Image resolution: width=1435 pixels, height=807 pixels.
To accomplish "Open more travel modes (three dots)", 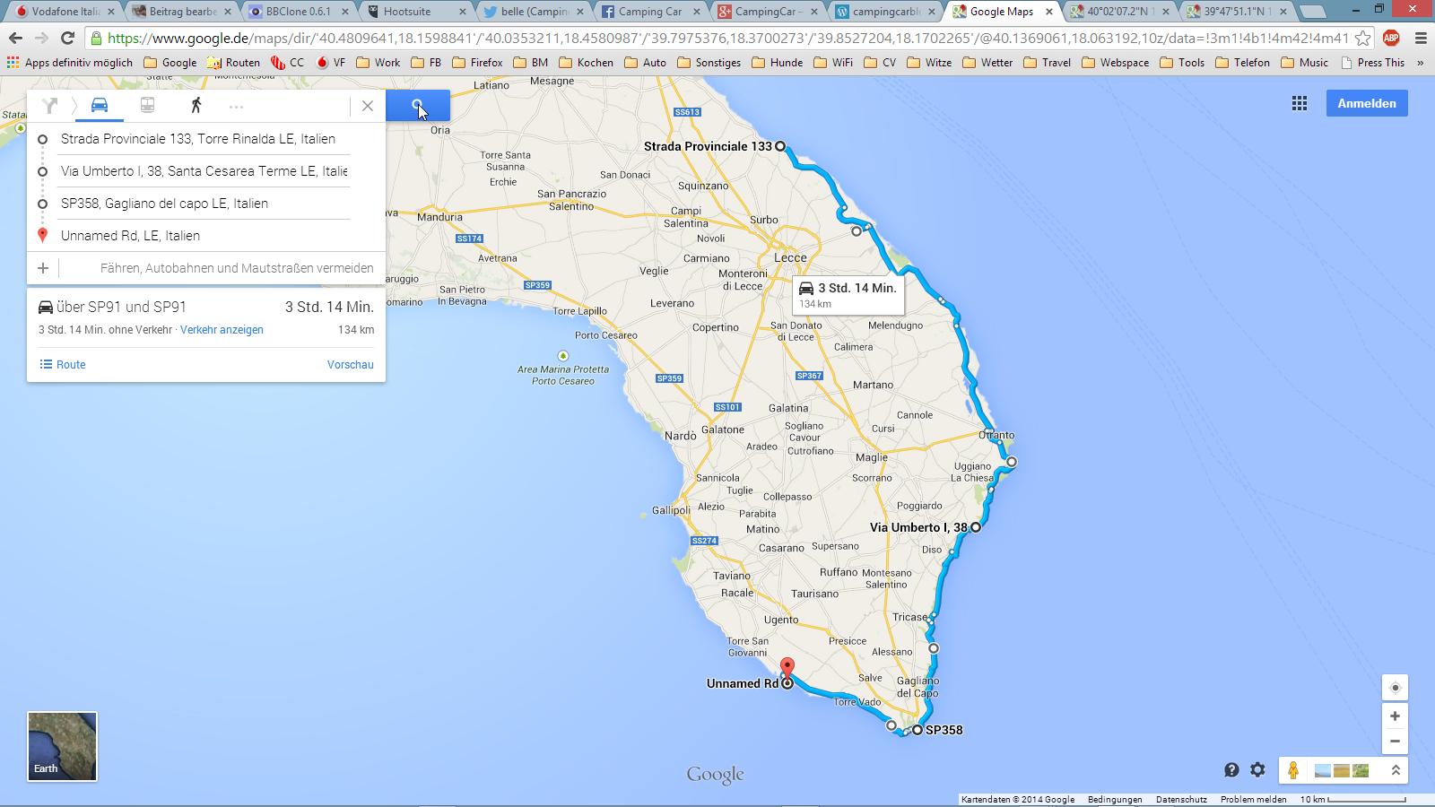I will pos(236,107).
